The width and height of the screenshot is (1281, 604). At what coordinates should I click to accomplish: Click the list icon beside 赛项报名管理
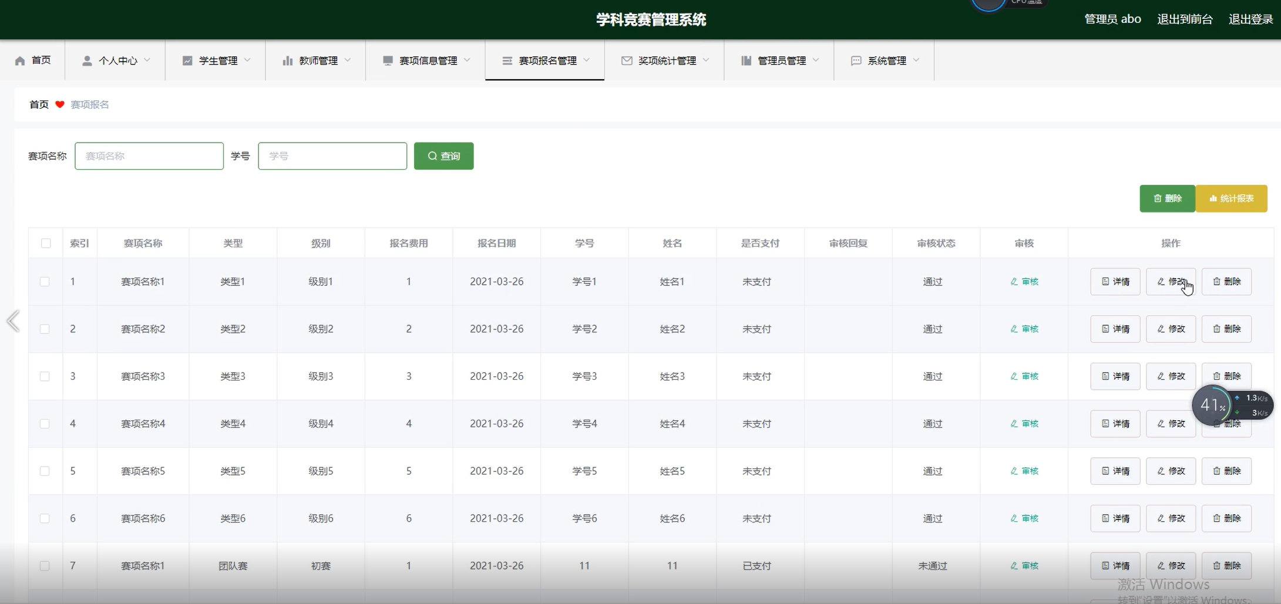507,60
